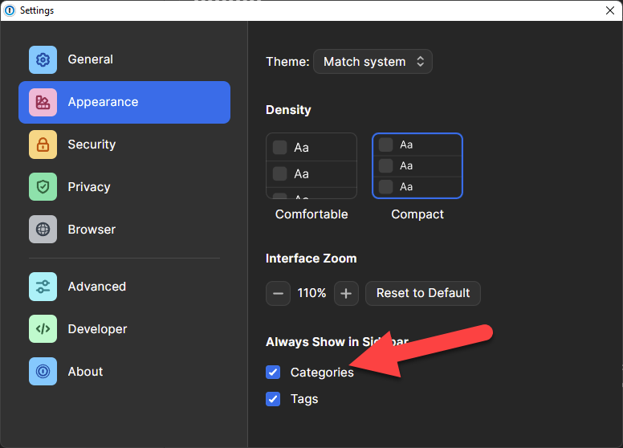Screen dimensions: 623x448
Task: Switch to the Security settings tab
Action: click(x=92, y=145)
